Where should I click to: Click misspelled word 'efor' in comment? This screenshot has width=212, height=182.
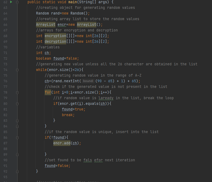[98, 160]
